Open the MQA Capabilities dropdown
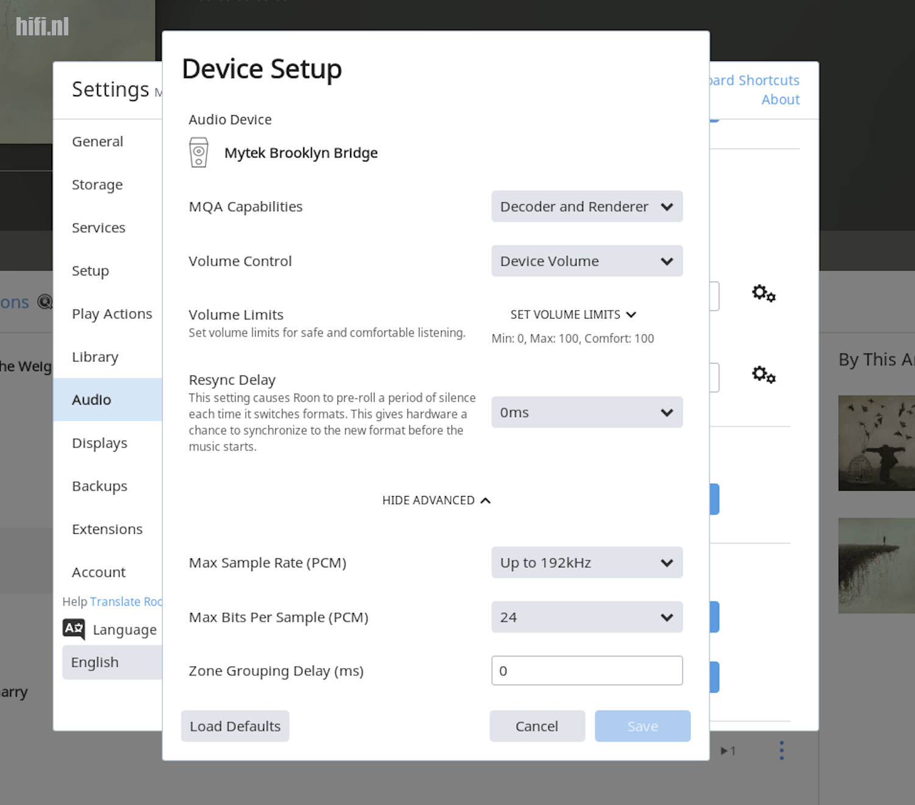915x805 pixels. tap(587, 207)
